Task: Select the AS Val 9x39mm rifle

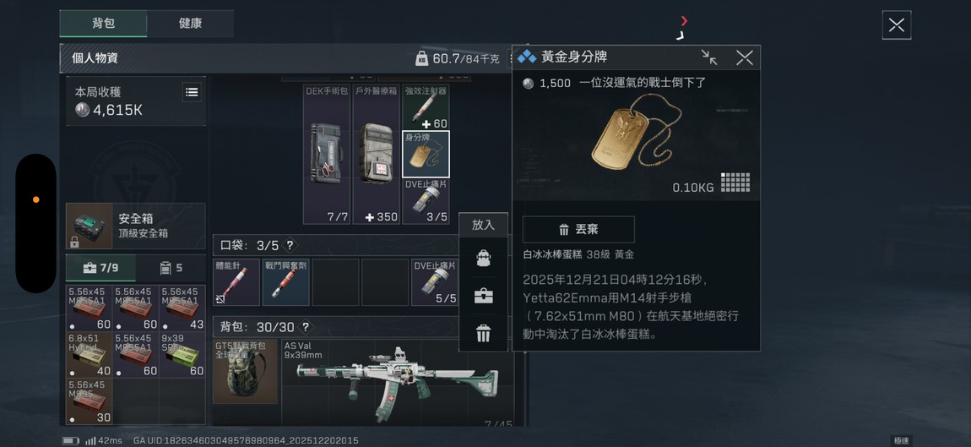Action: (x=398, y=382)
